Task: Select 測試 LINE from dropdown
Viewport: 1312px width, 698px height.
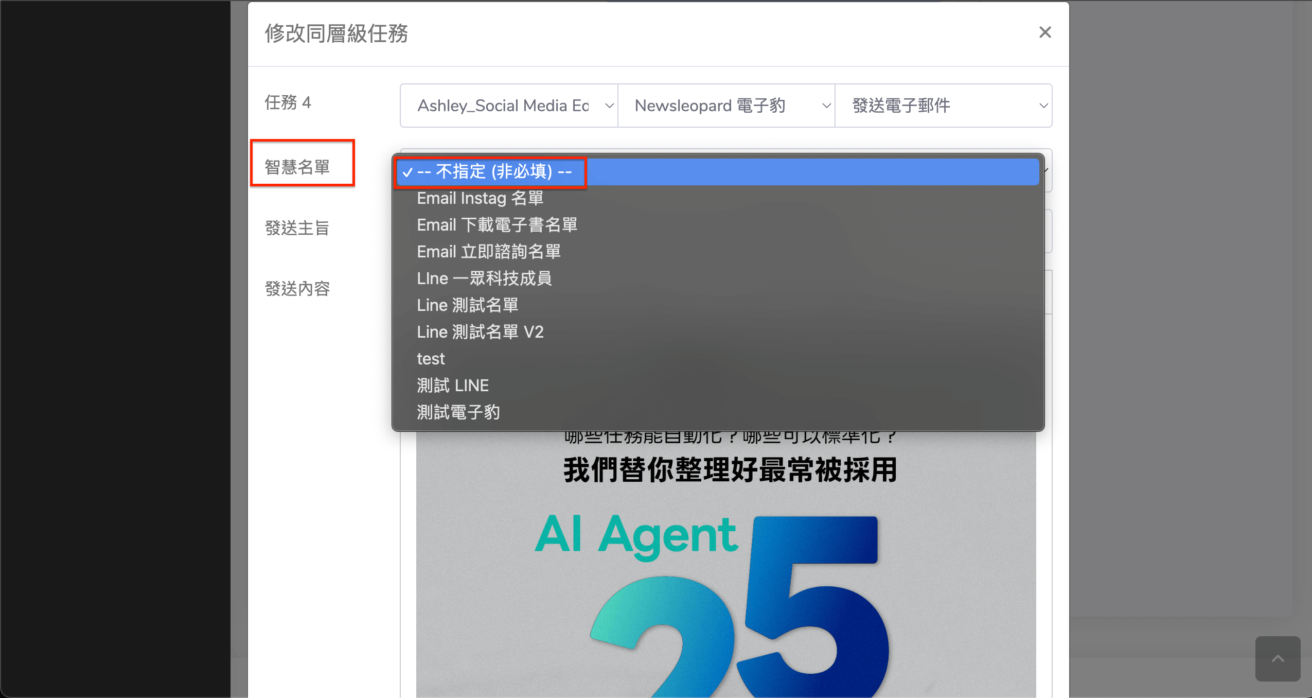Action: coord(452,386)
